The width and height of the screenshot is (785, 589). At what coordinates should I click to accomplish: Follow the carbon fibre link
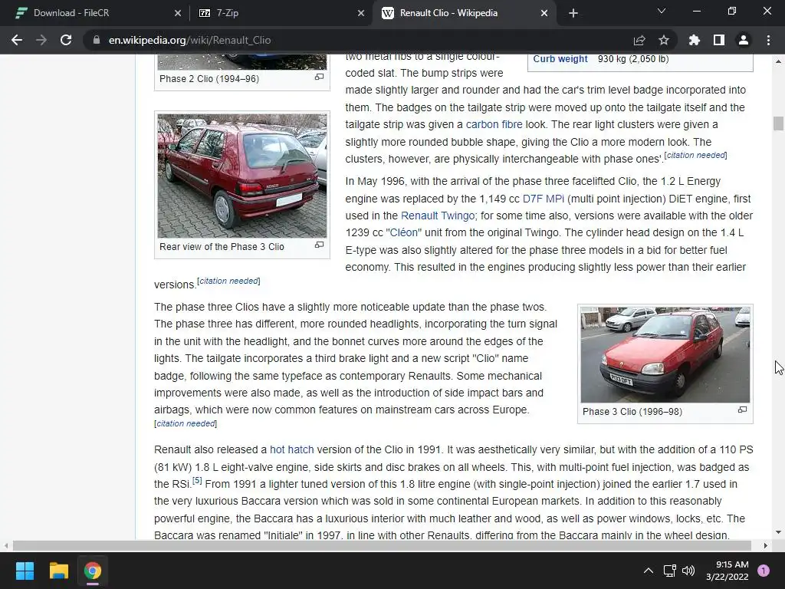[x=494, y=124]
